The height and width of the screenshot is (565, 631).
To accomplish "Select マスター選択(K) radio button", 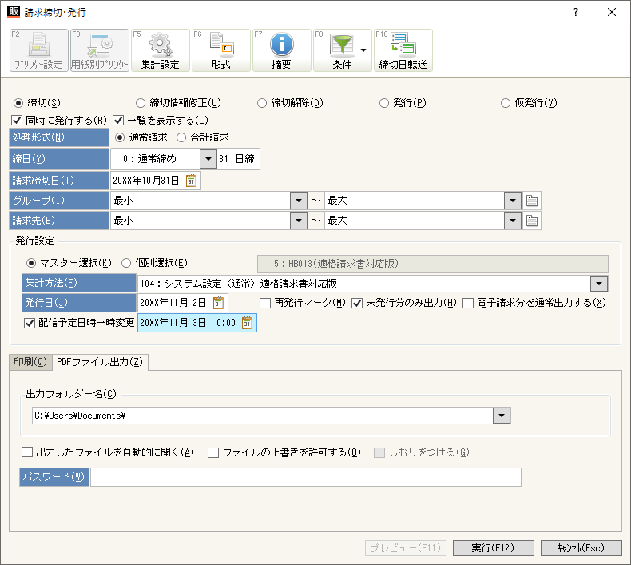I will pos(31,264).
